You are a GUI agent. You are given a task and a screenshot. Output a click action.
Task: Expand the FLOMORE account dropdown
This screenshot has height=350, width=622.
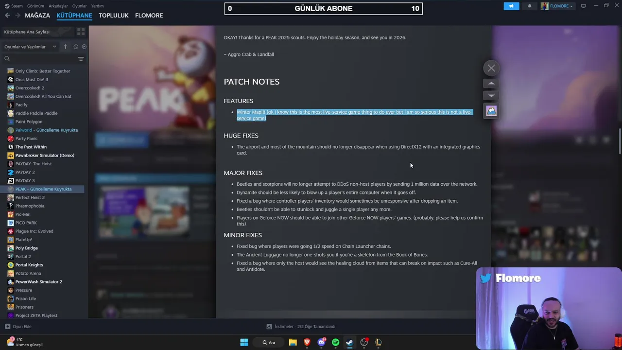click(558, 6)
